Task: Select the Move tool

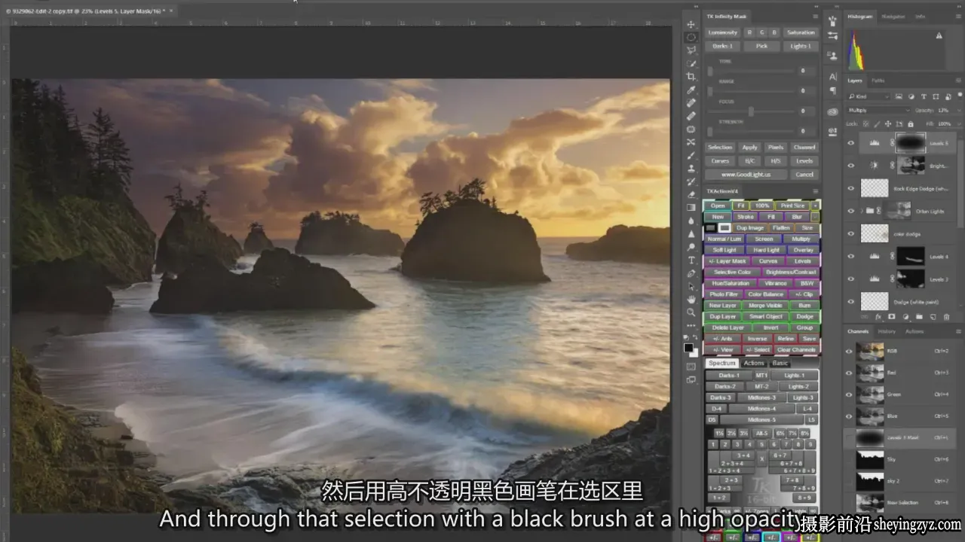Action: [x=691, y=25]
